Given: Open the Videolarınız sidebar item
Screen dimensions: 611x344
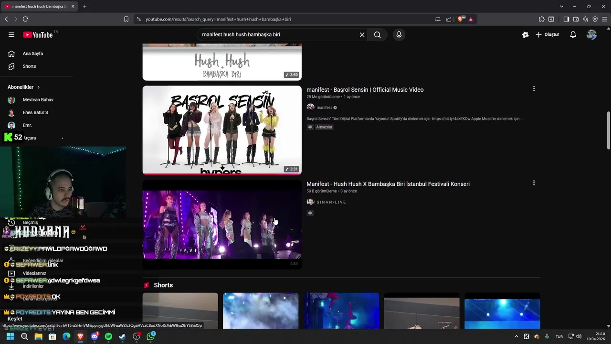Looking at the screenshot, I should (34, 273).
